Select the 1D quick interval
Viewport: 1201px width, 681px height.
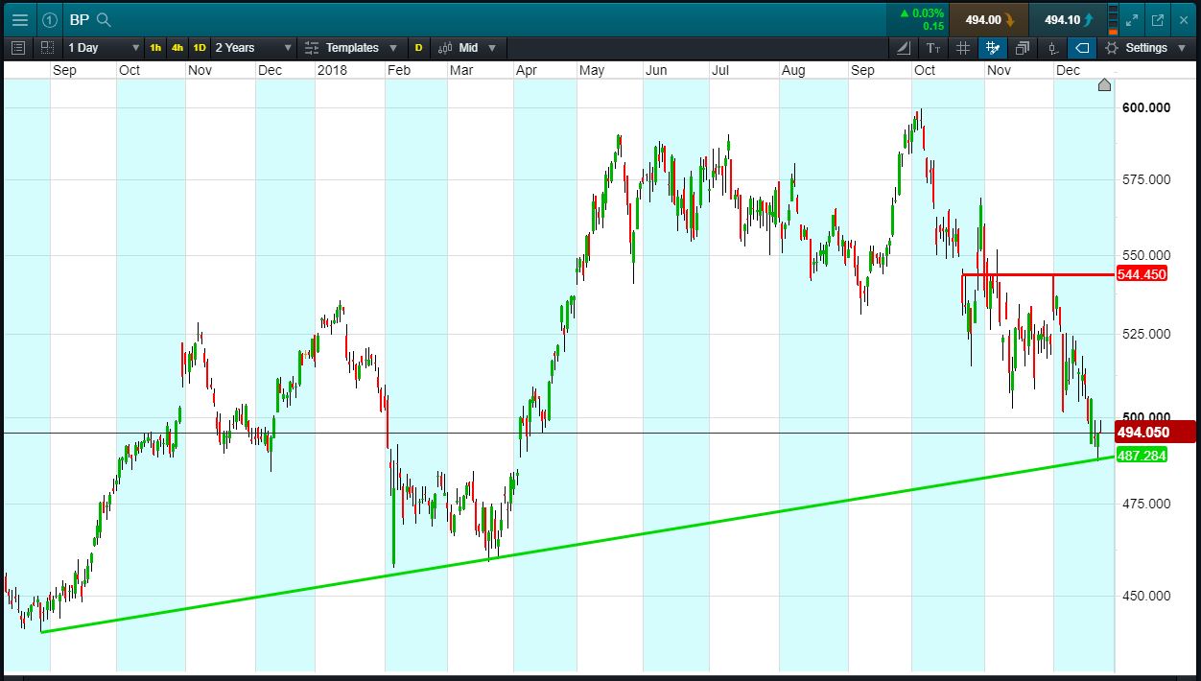point(200,47)
